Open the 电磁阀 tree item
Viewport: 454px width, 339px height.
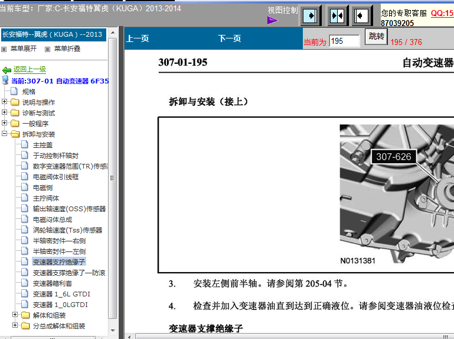click(x=43, y=188)
